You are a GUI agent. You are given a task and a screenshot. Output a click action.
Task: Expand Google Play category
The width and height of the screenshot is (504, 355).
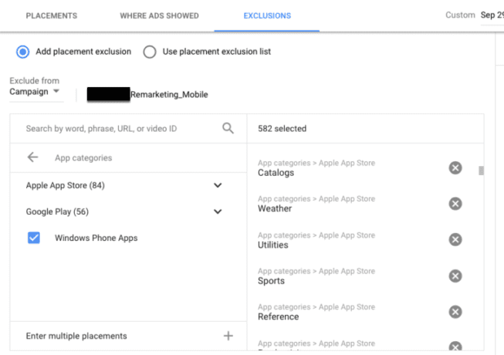pos(218,211)
